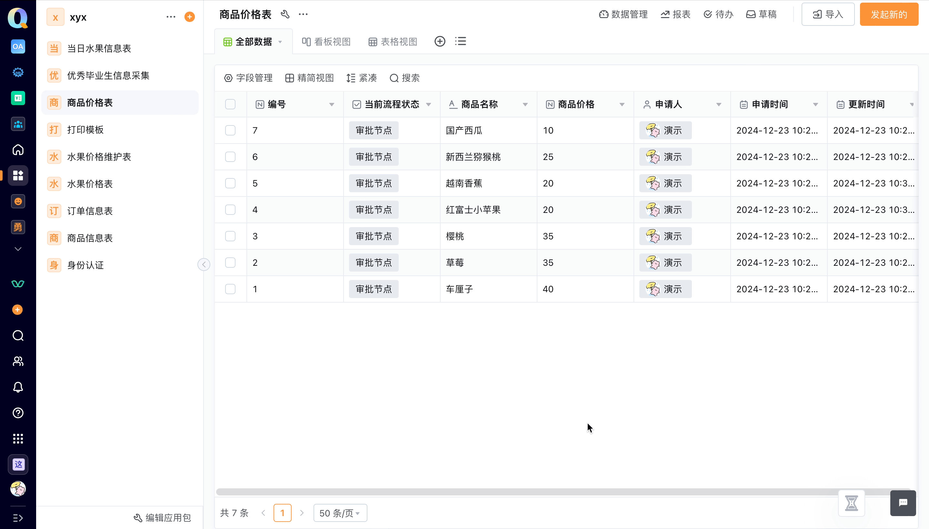Click the 导入 import button
This screenshot has height=529, width=929.
(x=828, y=14)
